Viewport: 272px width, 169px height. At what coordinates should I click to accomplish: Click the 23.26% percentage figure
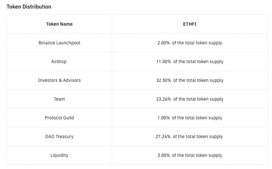pos(163,99)
